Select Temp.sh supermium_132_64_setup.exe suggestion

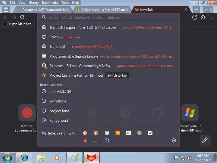coord(108,27)
